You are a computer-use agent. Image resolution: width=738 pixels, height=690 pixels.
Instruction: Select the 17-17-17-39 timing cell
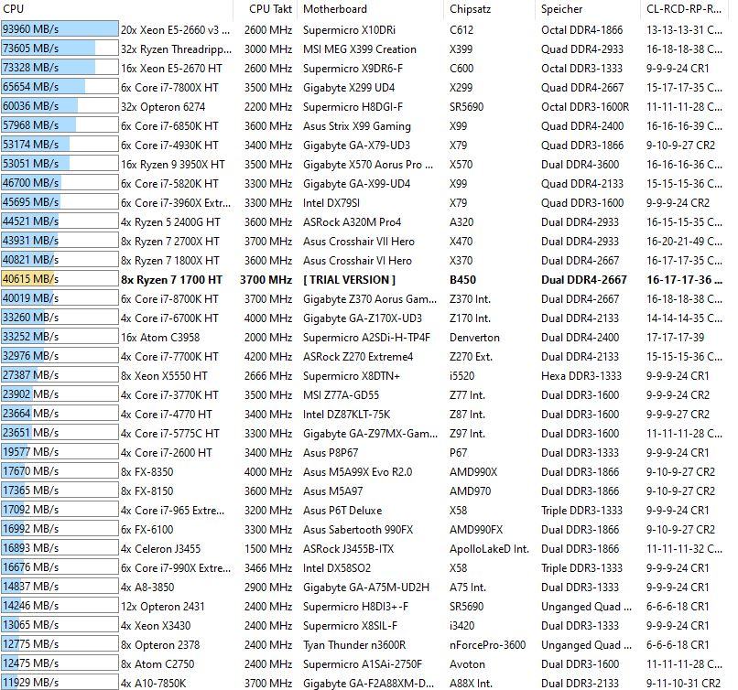[675, 338]
